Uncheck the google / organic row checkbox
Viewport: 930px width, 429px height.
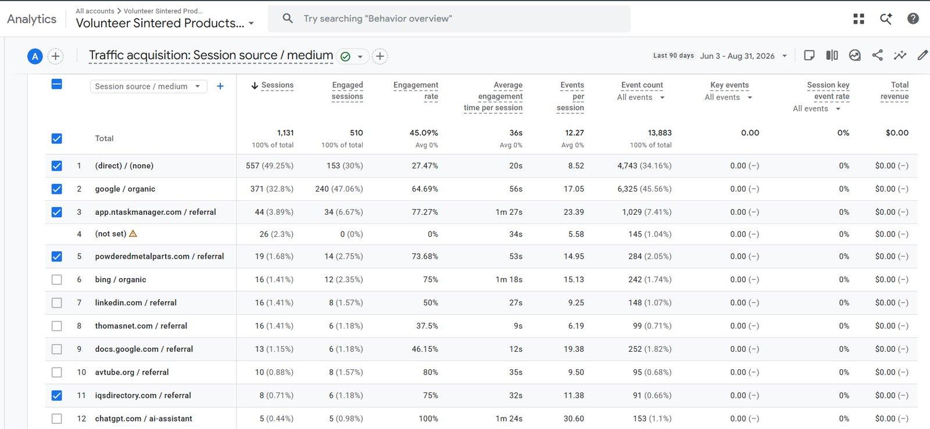56,189
